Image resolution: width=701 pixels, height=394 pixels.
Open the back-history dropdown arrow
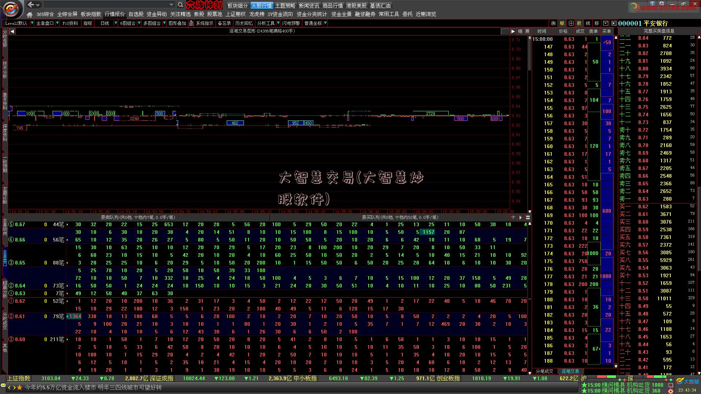pyautogui.click(x=38, y=5)
